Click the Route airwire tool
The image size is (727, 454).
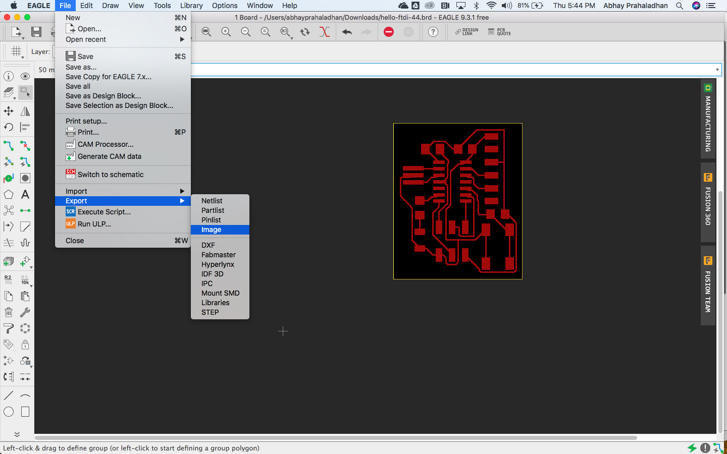[x=9, y=146]
